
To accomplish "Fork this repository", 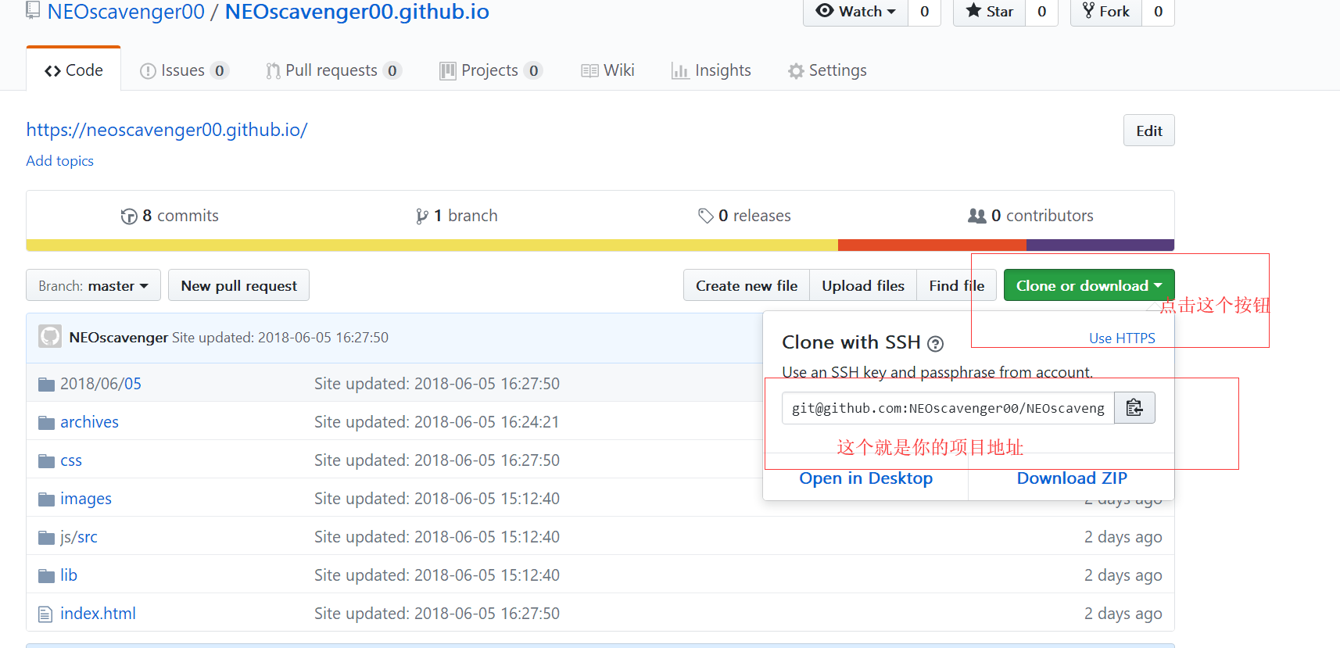I will click(x=1106, y=12).
